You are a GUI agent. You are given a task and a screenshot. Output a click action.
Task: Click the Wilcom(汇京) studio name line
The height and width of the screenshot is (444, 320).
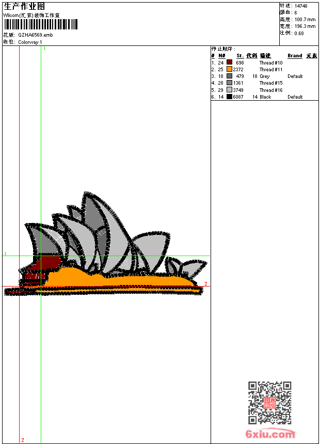click(x=31, y=15)
